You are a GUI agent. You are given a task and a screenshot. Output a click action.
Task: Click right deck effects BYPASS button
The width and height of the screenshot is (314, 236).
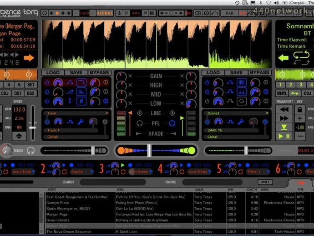click(259, 72)
